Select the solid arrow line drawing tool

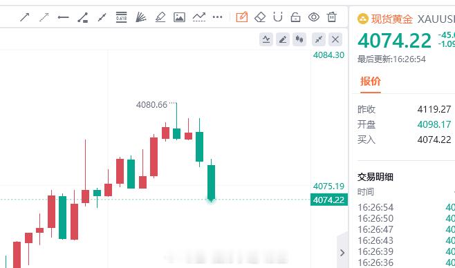(25, 17)
